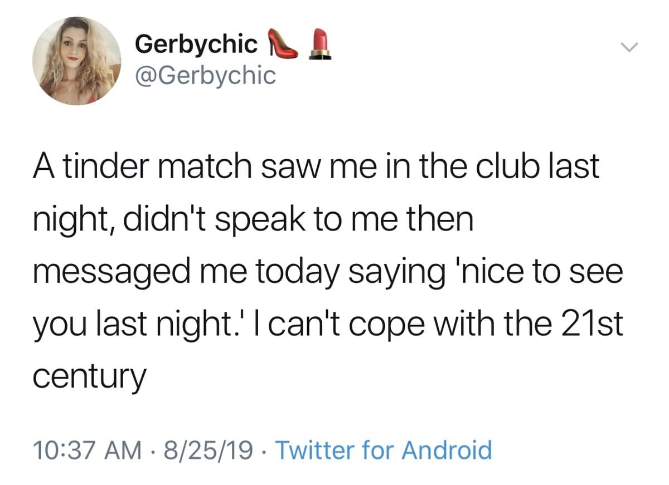Screen dimensions: 669x485
Task: Open Gerbychic's profile picture
Action: click(76, 61)
